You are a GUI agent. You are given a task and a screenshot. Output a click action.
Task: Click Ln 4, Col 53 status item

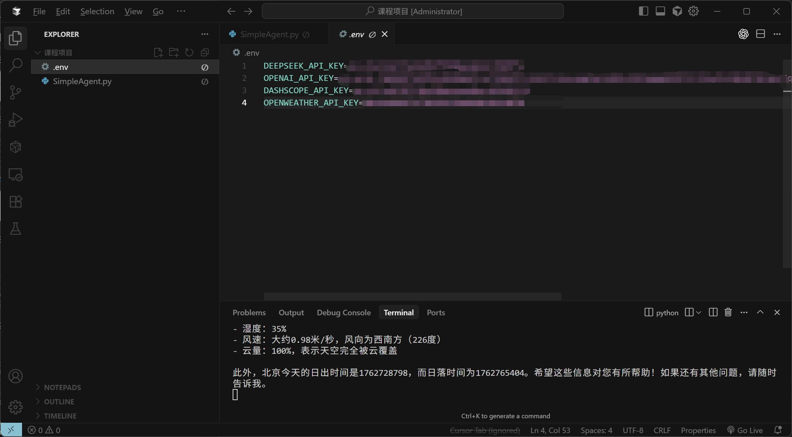tap(550, 431)
